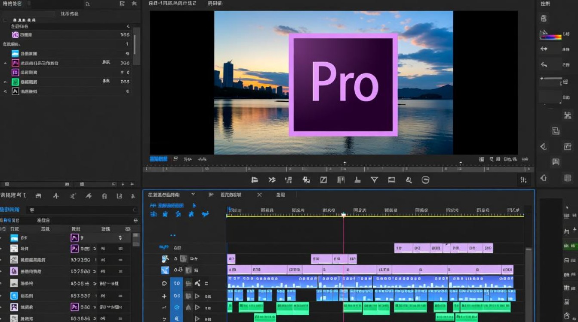Click the blue folder thumbnail in the bin list

(x=14, y=237)
